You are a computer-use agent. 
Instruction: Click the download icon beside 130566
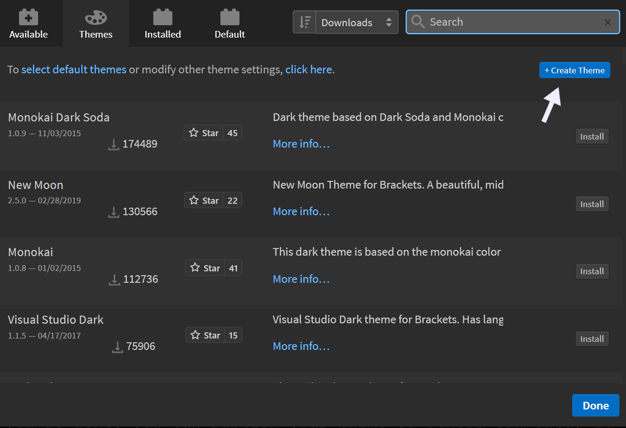tap(114, 212)
